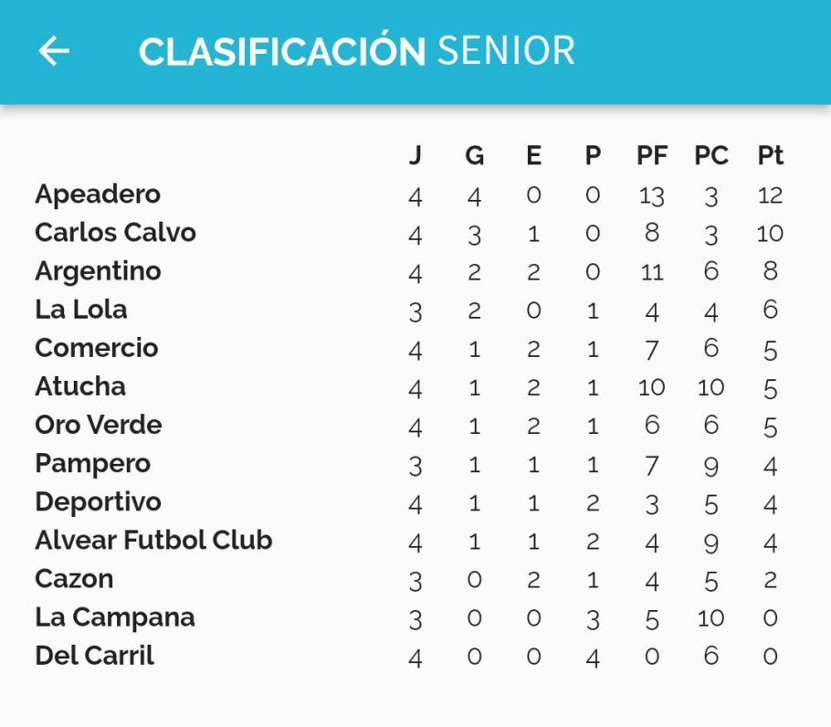The height and width of the screenshot is (727, 831).
Task: Tap the La Lola team row
Action: 409,310
